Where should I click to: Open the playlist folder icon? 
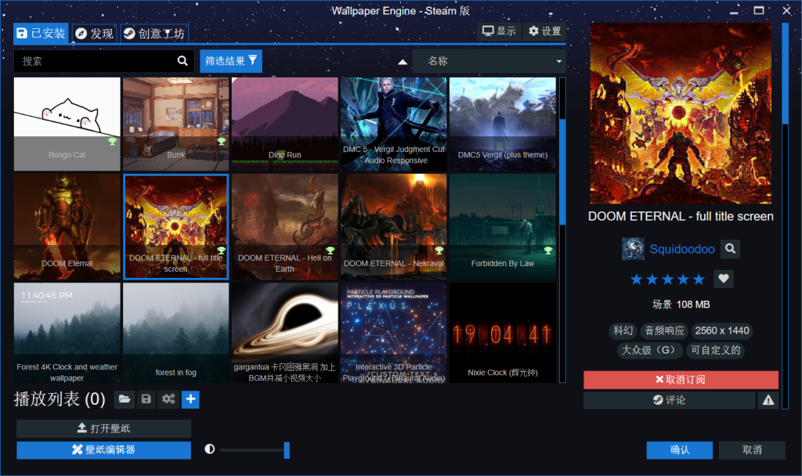pyautogui.click(x=124, y=399)
